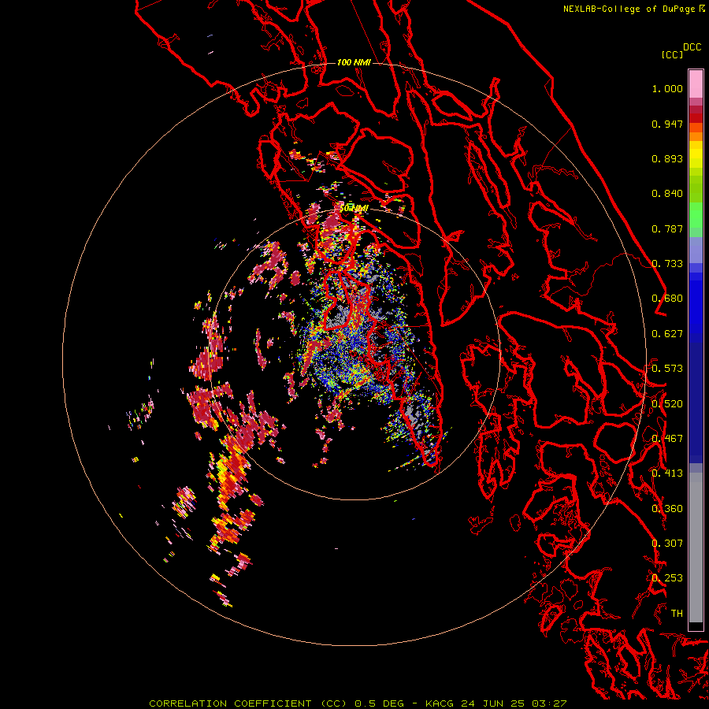Click the 0.733 legend value
The width and height of the screenshot is (709, 709).
click(667, 264)
